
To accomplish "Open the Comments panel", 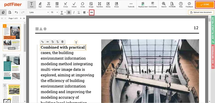I will tap(153, 5).
